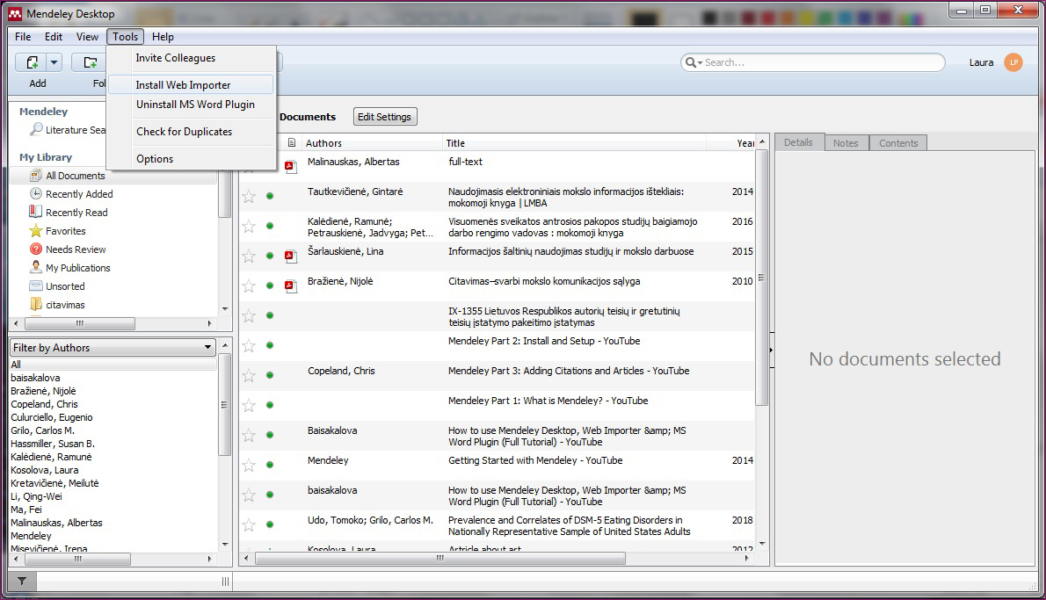Open the citavimas folder
The width and height of the screenshot is (1046, 600).
65,305
